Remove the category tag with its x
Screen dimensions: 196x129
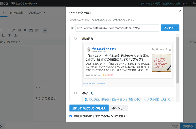(x=22, y=42)
